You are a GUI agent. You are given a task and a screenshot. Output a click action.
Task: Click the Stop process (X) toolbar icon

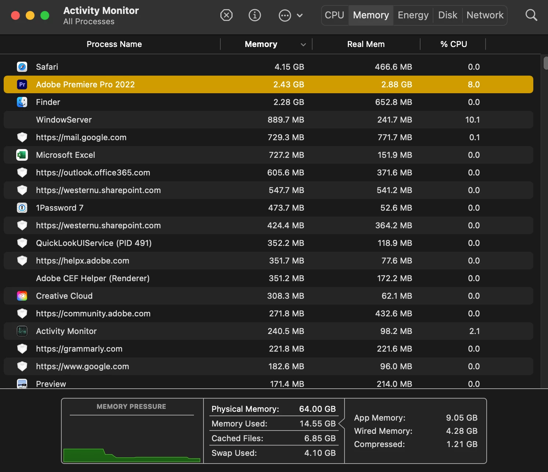point(226,15)
